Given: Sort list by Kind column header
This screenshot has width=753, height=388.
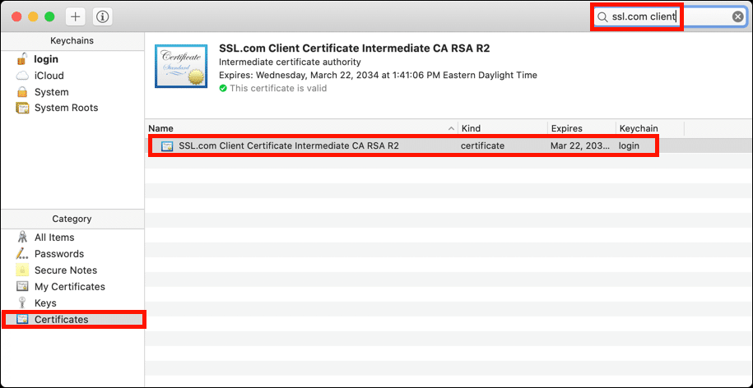Looking at the screenshot, I should pos(502,128).
